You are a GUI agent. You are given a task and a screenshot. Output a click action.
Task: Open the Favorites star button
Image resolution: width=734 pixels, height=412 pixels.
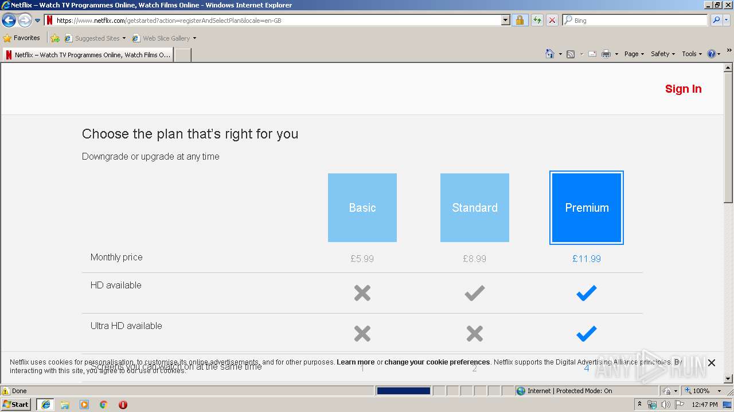pyautogui.click(x=21, y=38)
